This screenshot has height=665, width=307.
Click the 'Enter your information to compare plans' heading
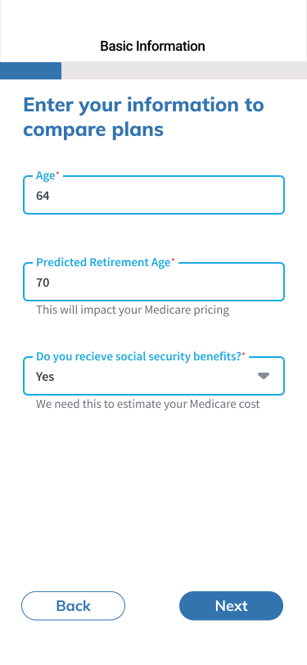click(144, 116)
